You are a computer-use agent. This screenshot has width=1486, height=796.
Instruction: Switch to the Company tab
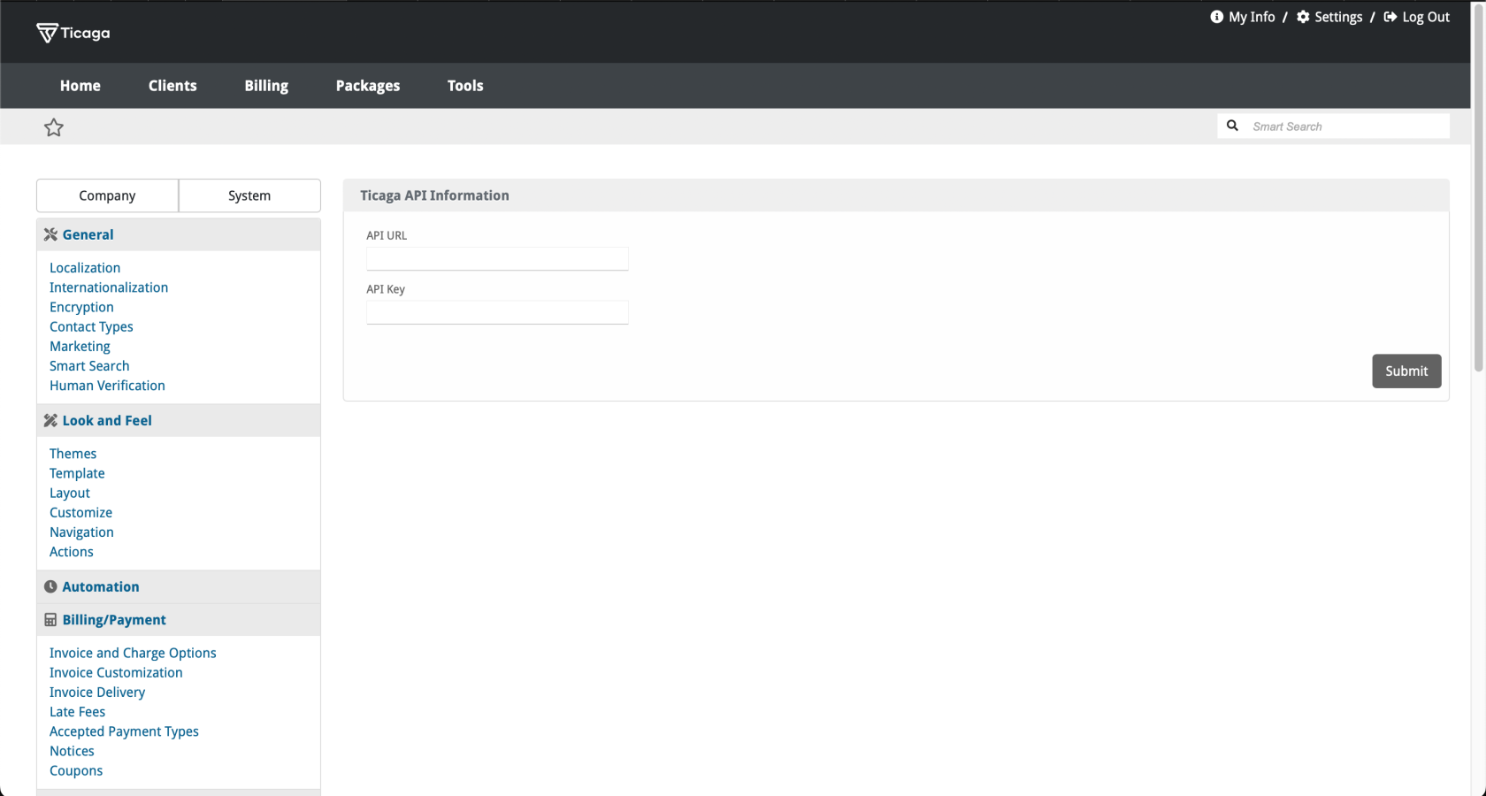(107, 195)
